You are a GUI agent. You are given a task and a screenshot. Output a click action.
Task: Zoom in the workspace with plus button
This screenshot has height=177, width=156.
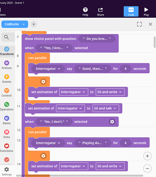coord(147,156)
